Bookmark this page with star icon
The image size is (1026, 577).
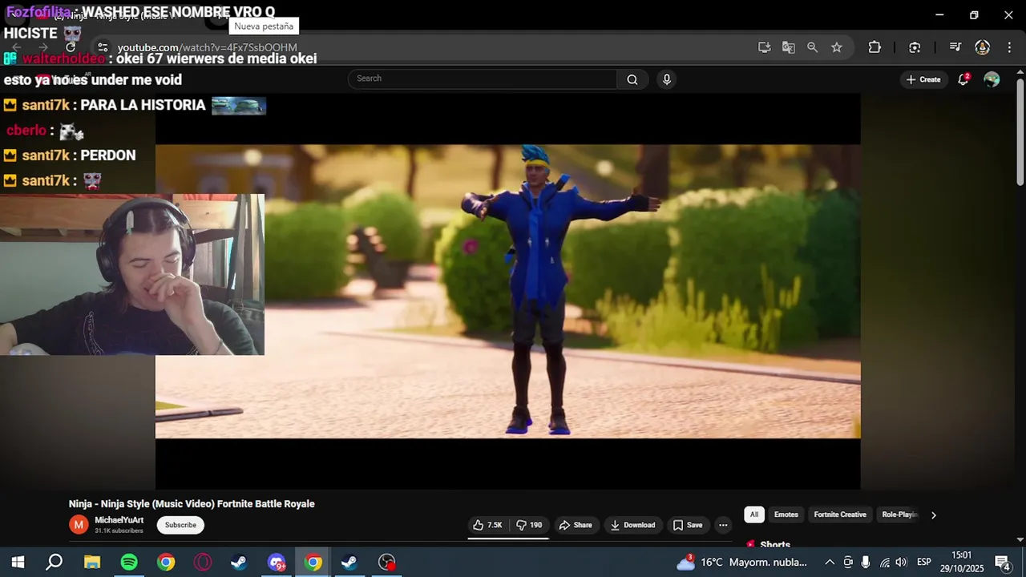coord(837,47)
